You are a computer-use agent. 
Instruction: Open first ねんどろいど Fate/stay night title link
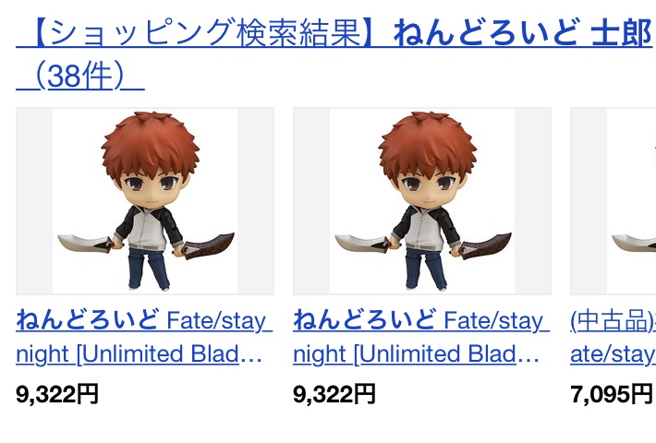(144, 337)
